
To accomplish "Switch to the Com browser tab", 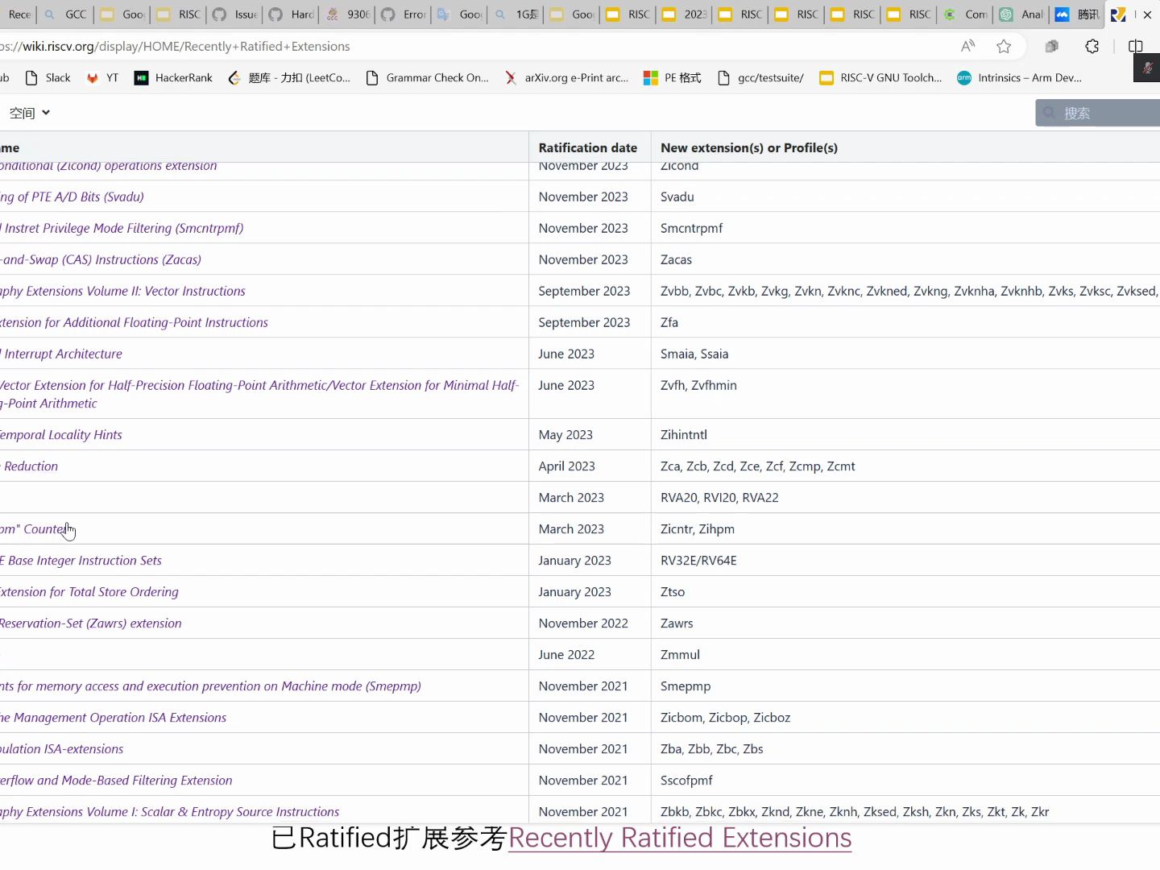I will coord(966,14).
